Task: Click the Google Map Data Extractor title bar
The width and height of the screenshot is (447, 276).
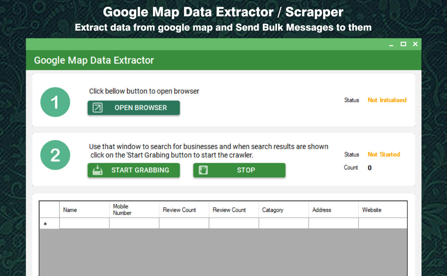Action: (x=94, y=60)
